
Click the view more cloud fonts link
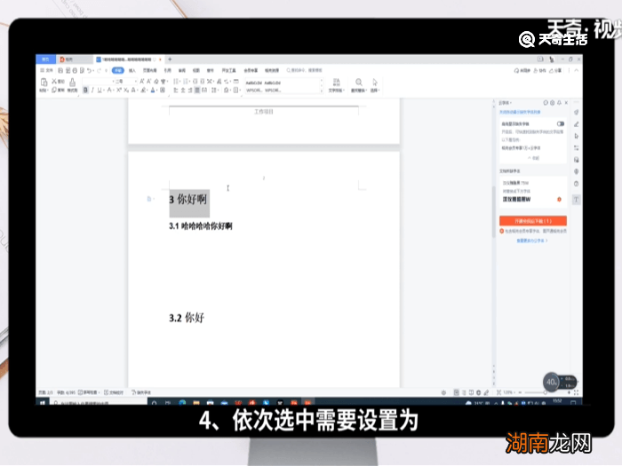532,241
